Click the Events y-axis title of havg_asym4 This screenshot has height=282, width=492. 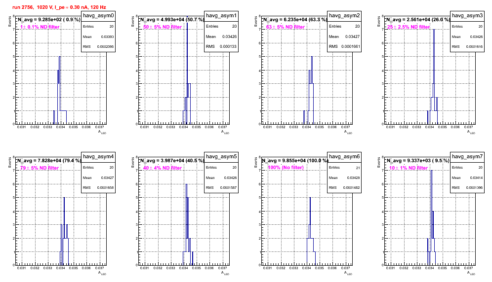click(9, 163)
